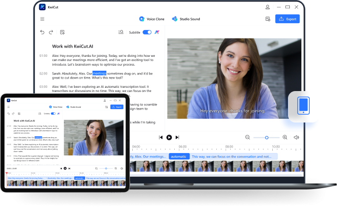Screen dimensions: 337x208
Task: Open Voice Clone on the laptop screen
Action: tap(152, 19)
